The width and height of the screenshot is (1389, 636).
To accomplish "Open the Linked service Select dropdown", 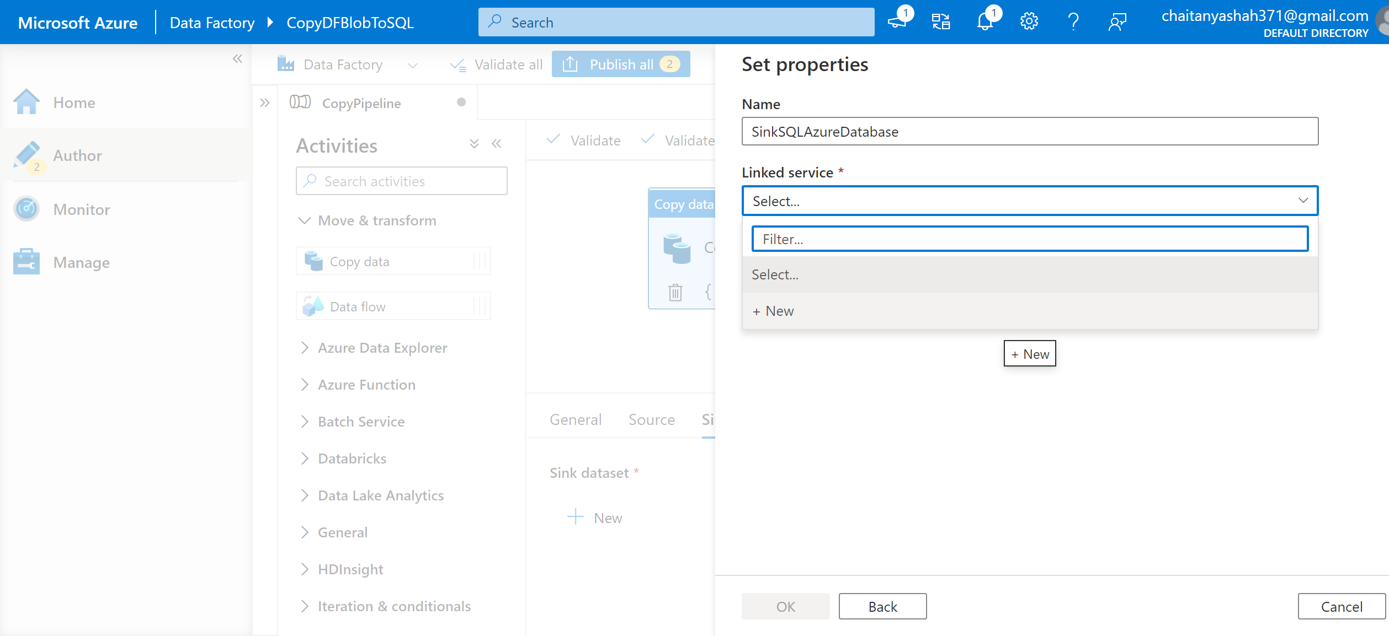I will (1029, 201).
